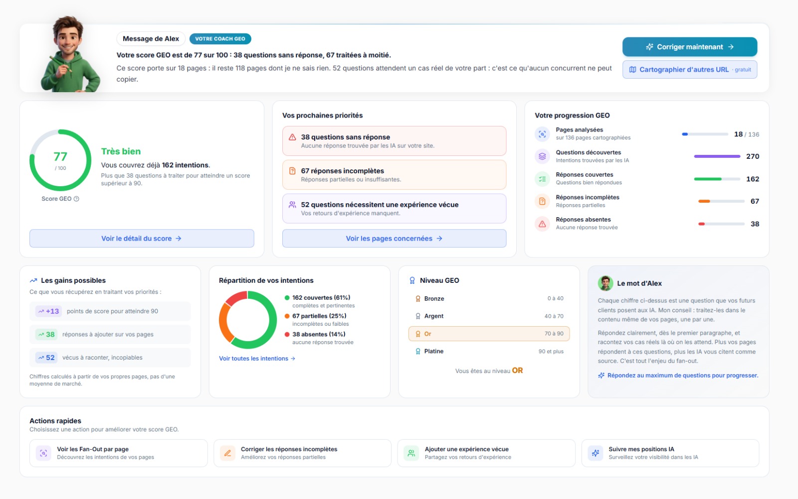Open Ajouter une expérience vécue action
The height and width of the screenshot is (499, 798).
click(x=486, y=453)
